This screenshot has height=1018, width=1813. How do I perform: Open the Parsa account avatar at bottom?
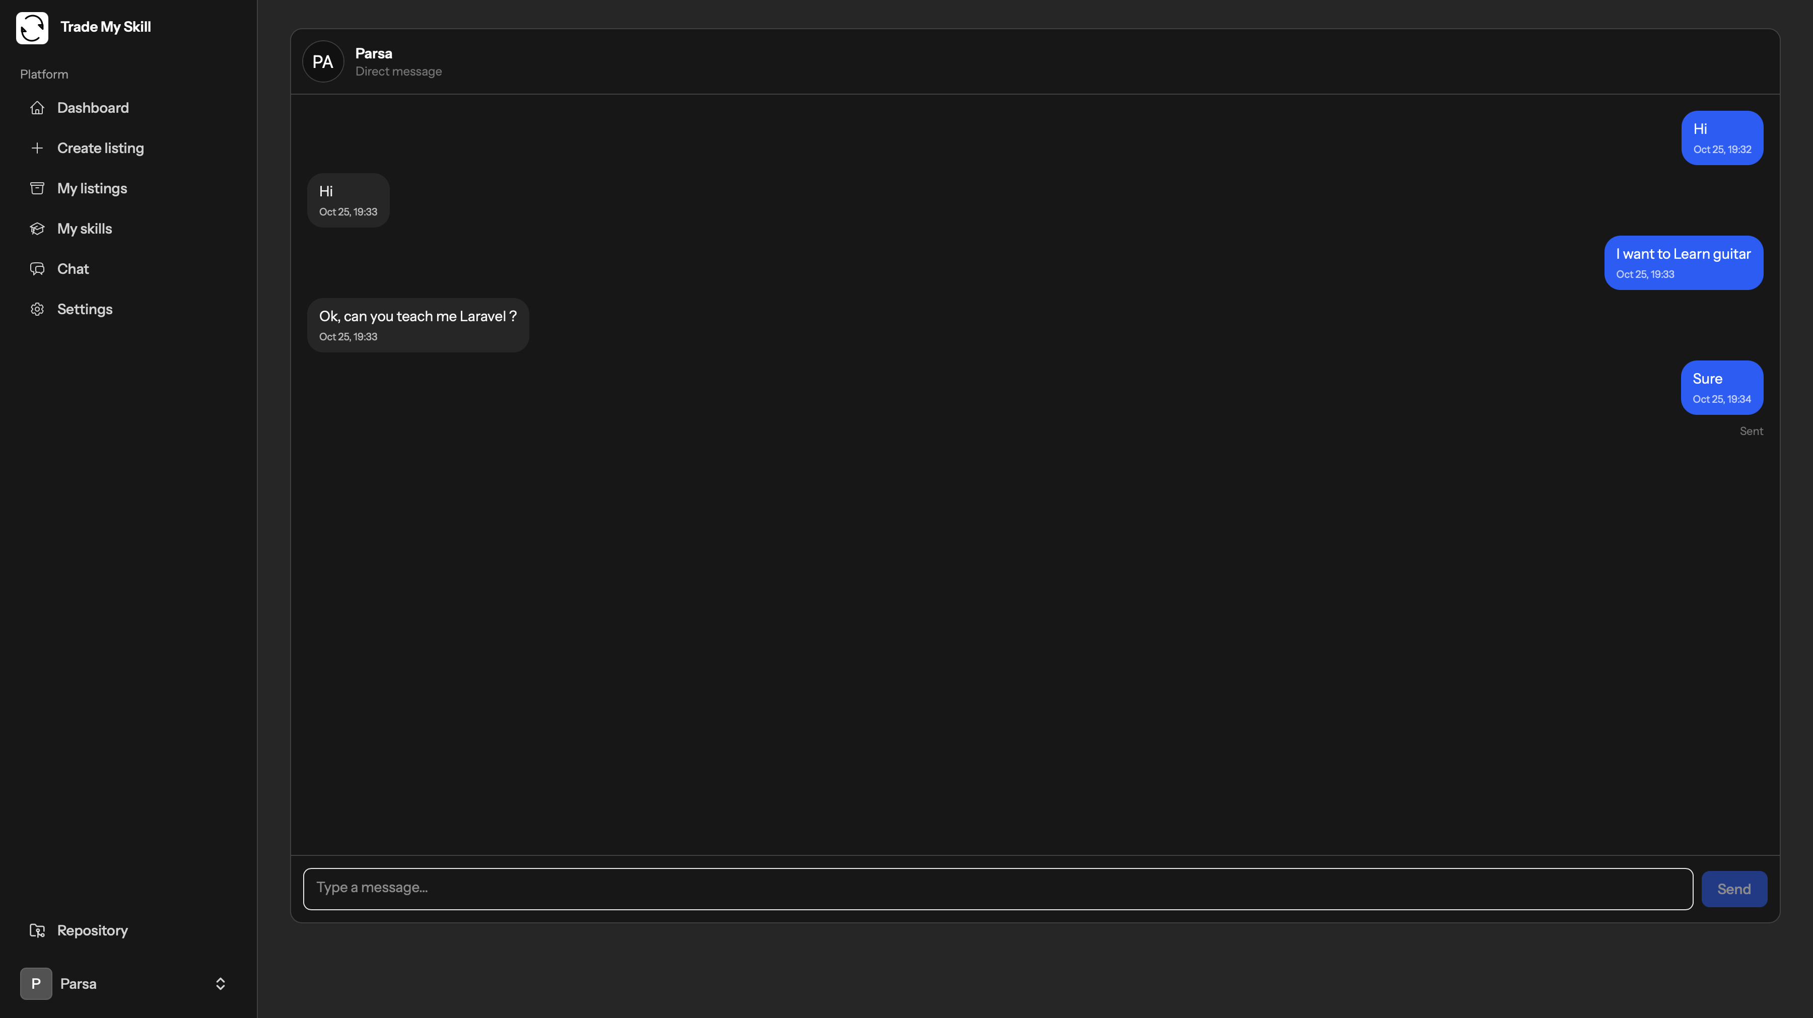click(x=36, y=984)
